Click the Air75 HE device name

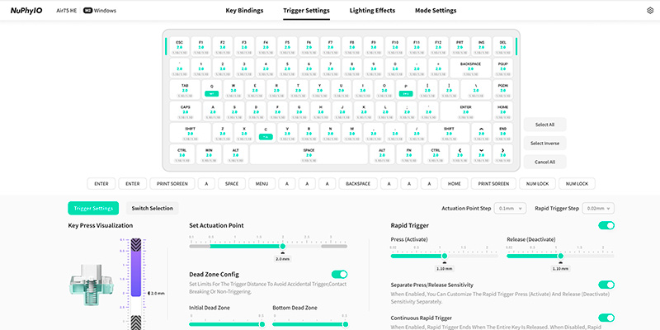click(67, 11)
